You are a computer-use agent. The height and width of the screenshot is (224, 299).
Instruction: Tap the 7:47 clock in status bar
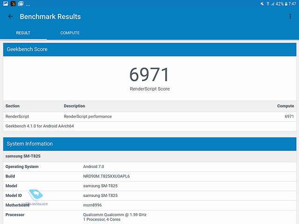click(292, 4)
